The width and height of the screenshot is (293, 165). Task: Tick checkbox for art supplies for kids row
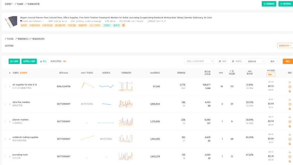pyautogui.click(x=5, y=87)
